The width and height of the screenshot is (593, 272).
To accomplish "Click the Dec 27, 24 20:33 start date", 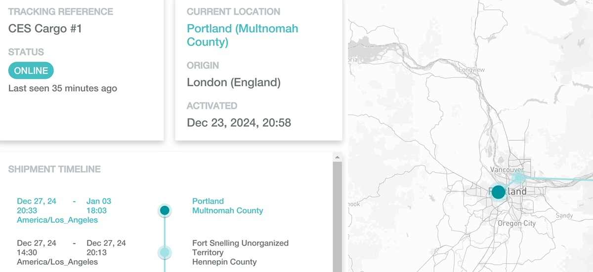I will point(36,206).
